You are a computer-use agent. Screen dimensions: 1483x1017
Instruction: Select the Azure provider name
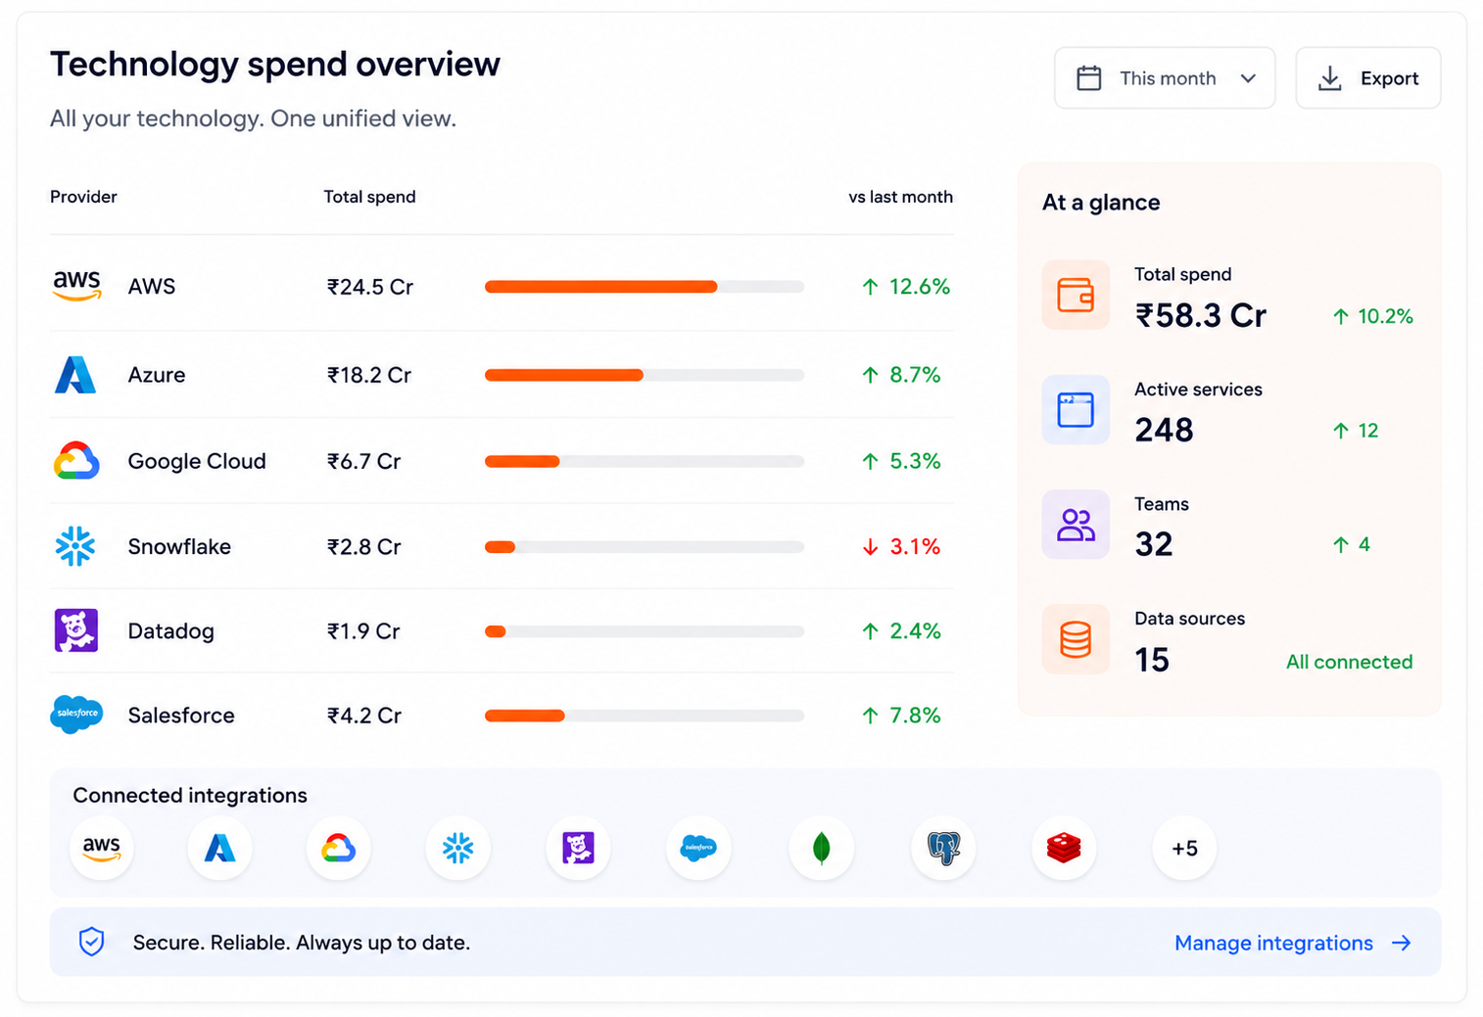pyautogui.click(x=157, y=375)
